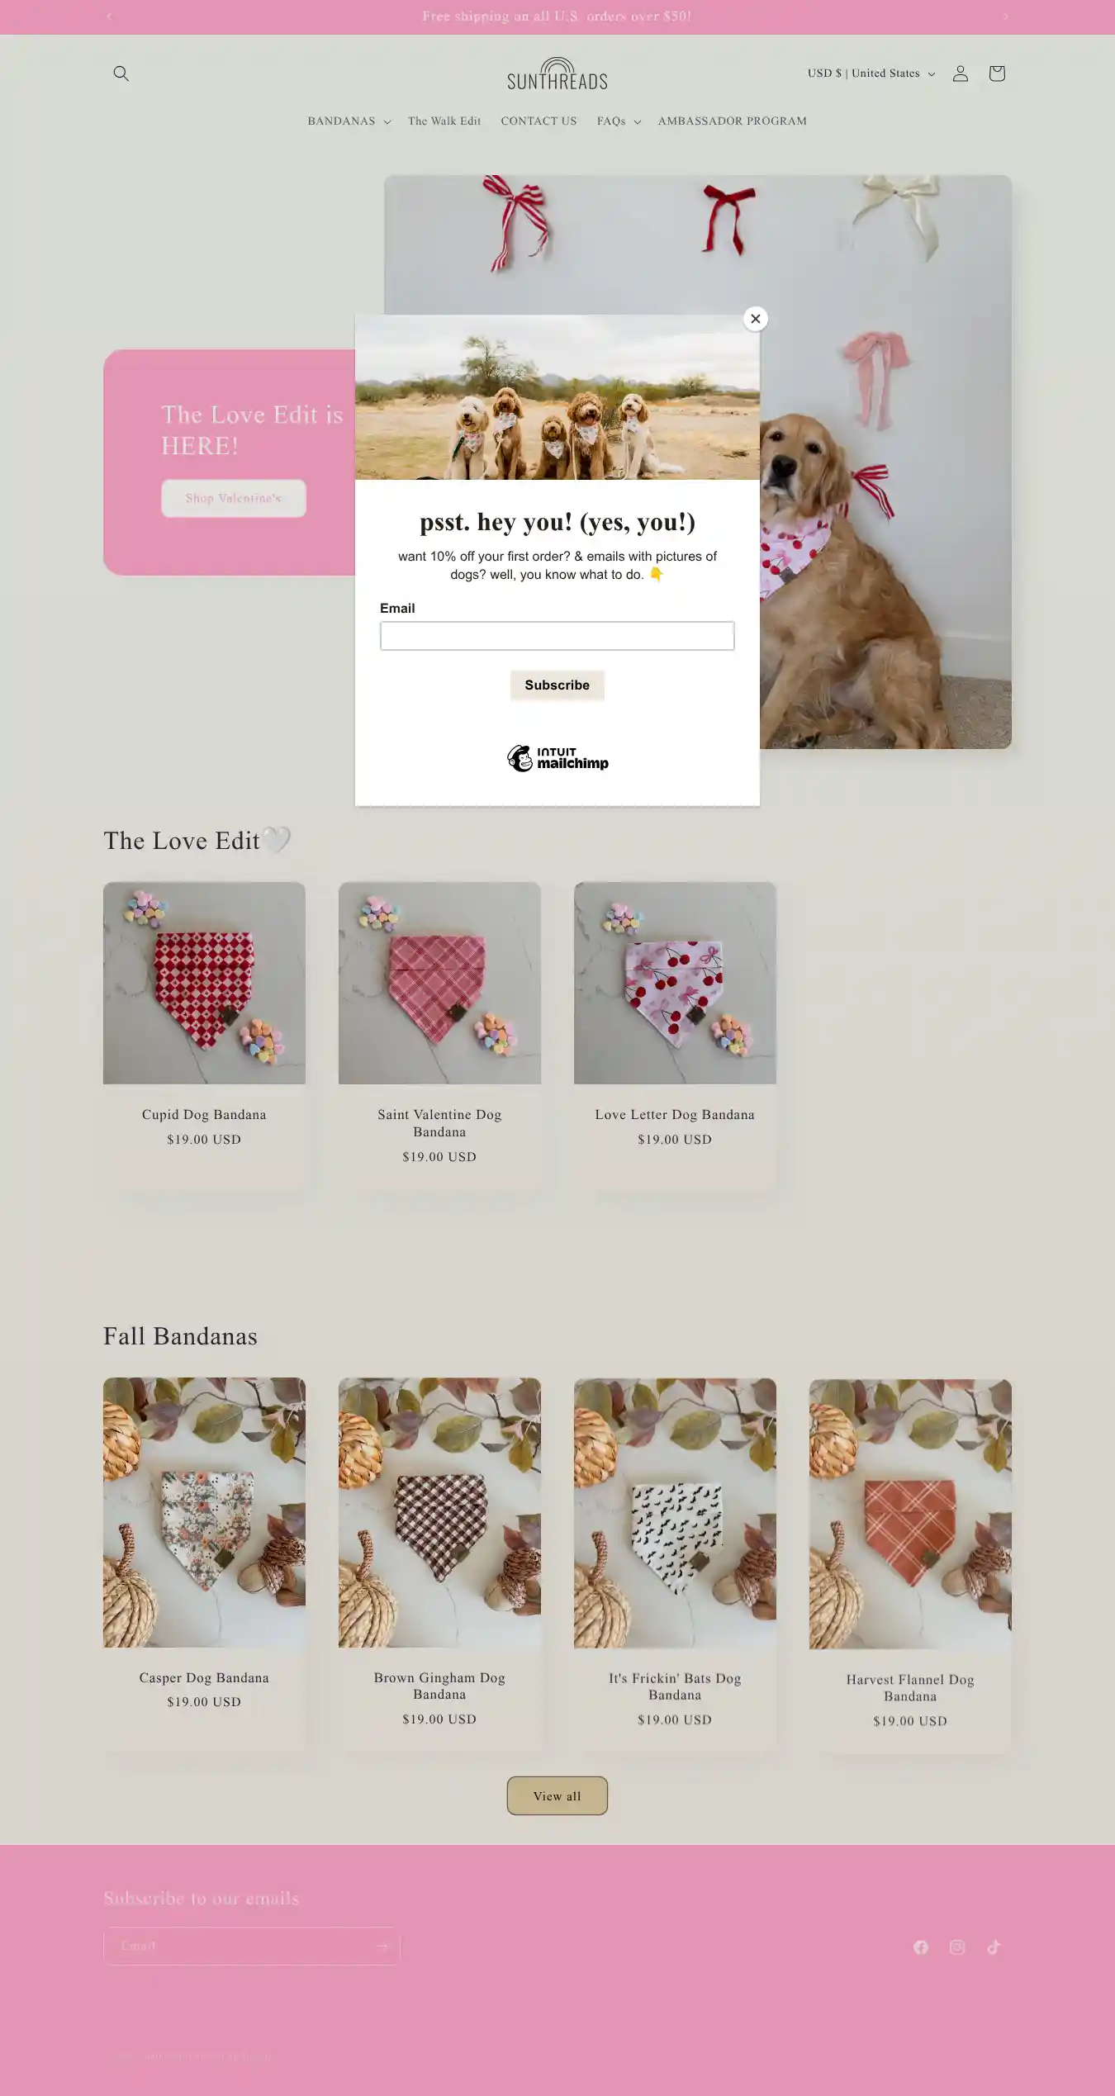Open the search magnifier icon
The width and height of the screenshot is (1115, 2096).
click(121, 74)
